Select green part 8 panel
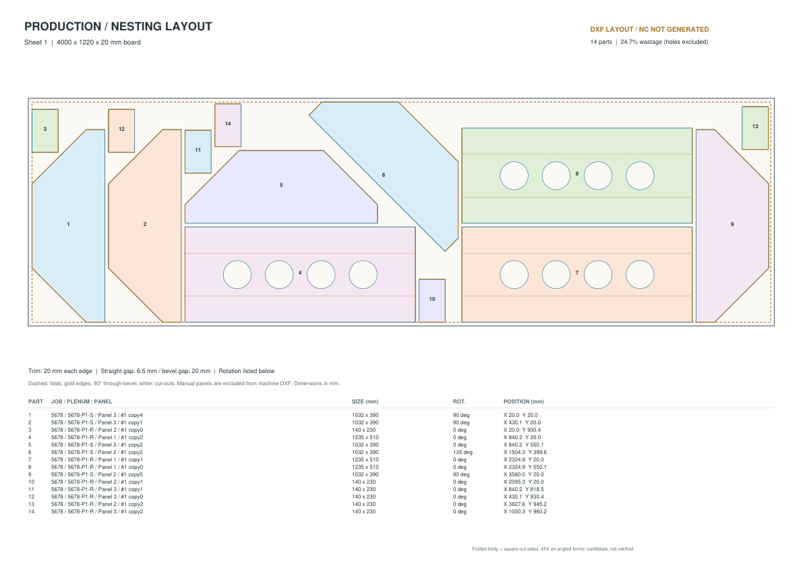Screen dimensions: 803x568 (x=577, y=175)
